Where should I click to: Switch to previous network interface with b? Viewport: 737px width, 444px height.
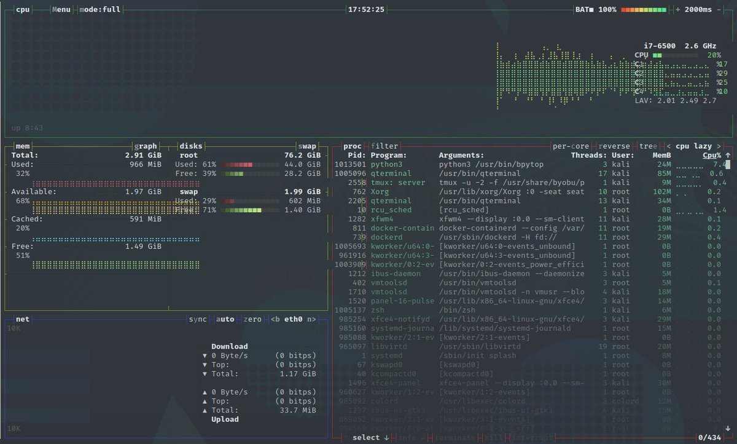click(275, 319)
